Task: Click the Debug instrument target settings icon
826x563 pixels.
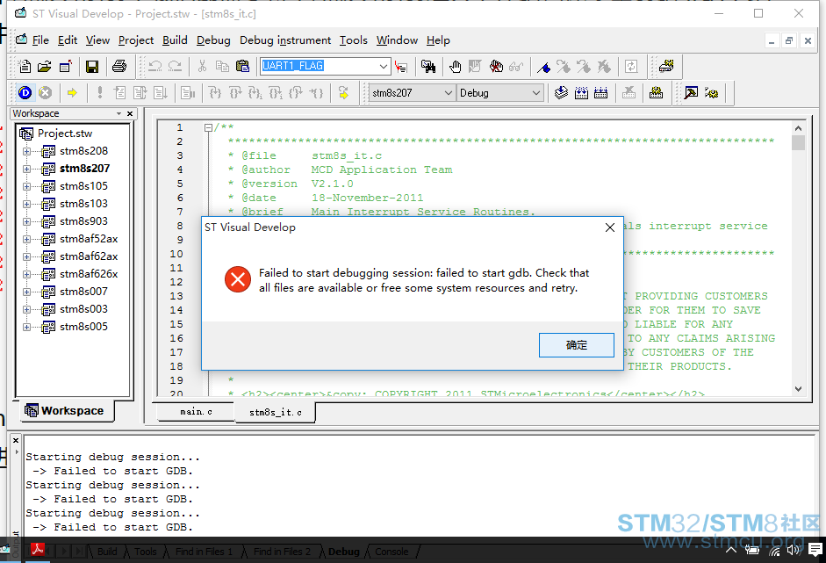Action: tap(666, 67)
